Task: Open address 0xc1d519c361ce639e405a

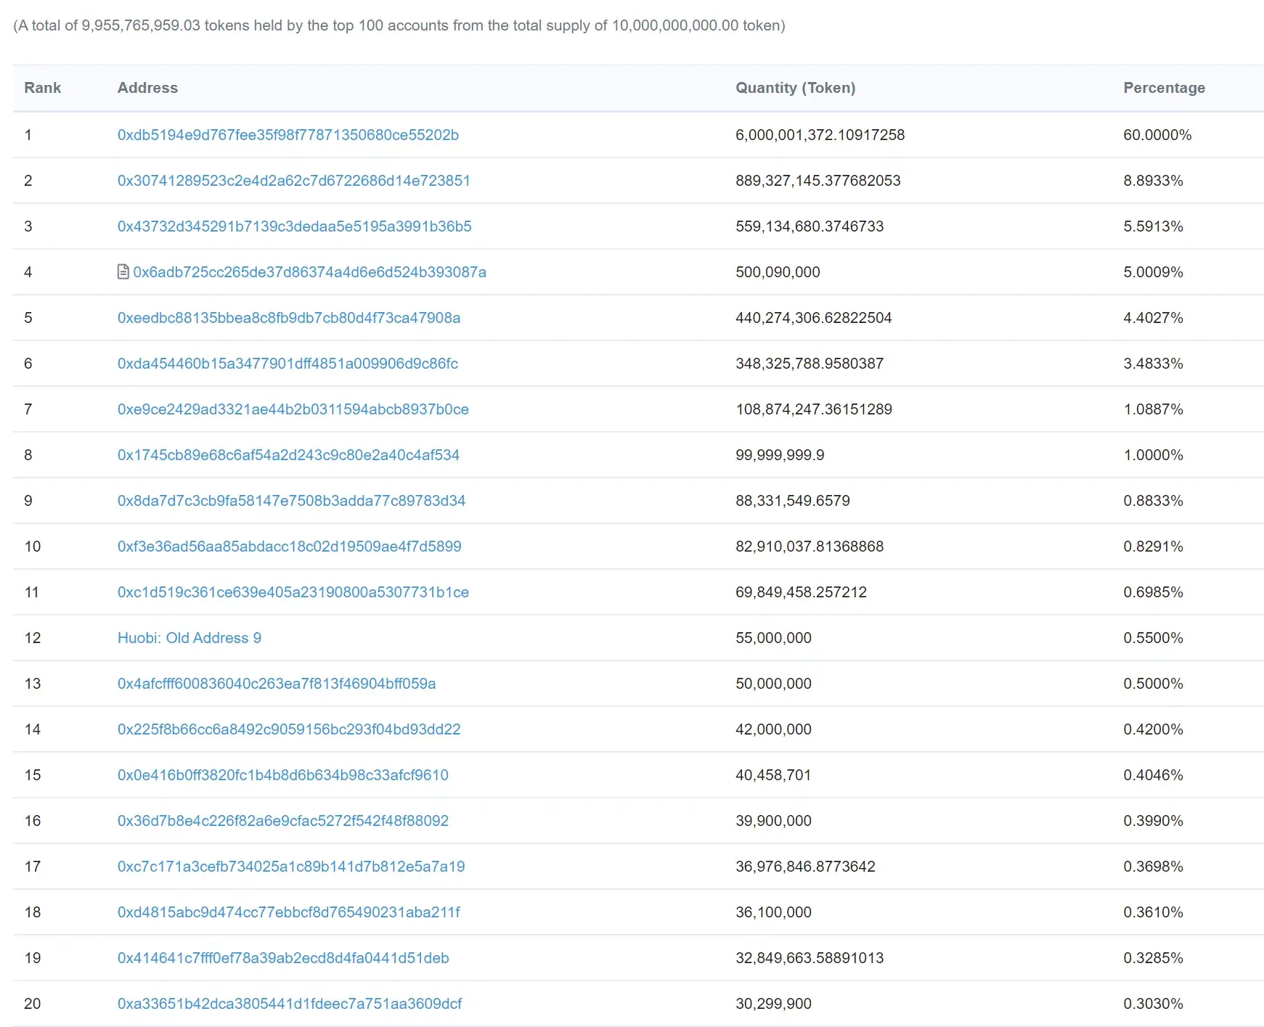Action: 293,592
